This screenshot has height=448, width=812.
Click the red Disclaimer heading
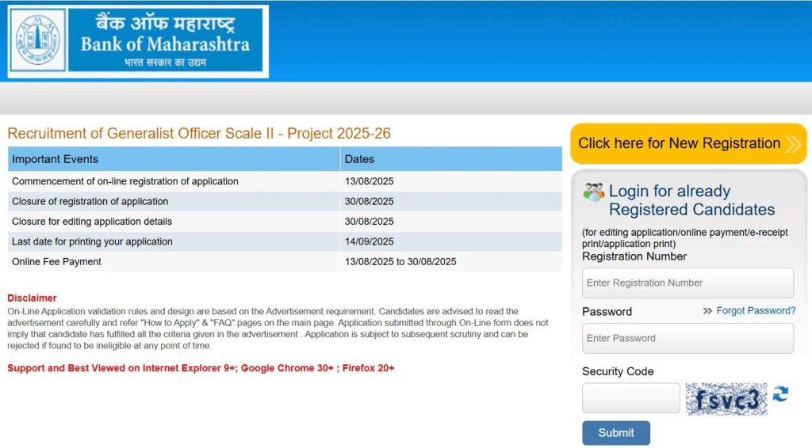(32, 298)
